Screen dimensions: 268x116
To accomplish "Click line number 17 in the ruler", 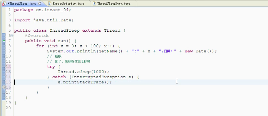I will coord(8,92).
